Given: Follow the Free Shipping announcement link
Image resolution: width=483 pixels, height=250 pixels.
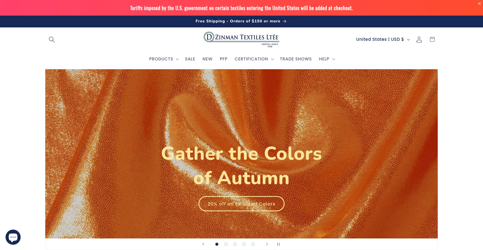Looking at the screenshot, I should (241, 21).
